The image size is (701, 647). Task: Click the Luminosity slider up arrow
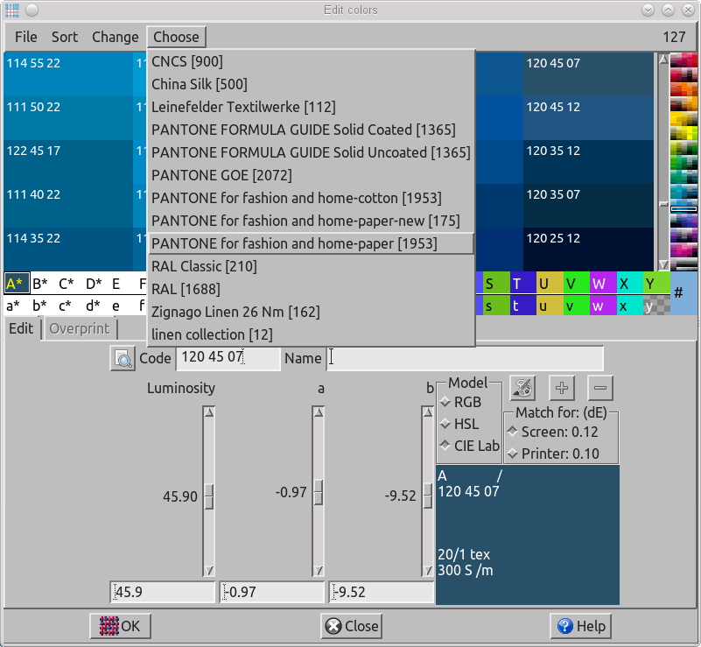click(x=209, y=412)
